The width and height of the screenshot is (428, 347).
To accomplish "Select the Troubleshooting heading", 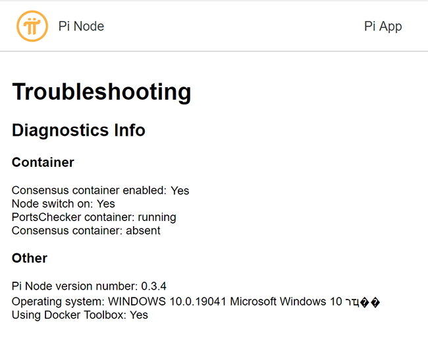I will pos(101,92).
